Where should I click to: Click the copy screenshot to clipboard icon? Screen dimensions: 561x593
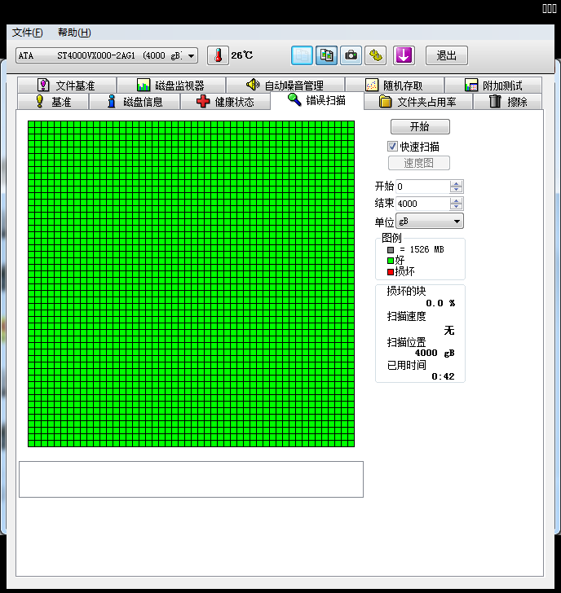326,55
